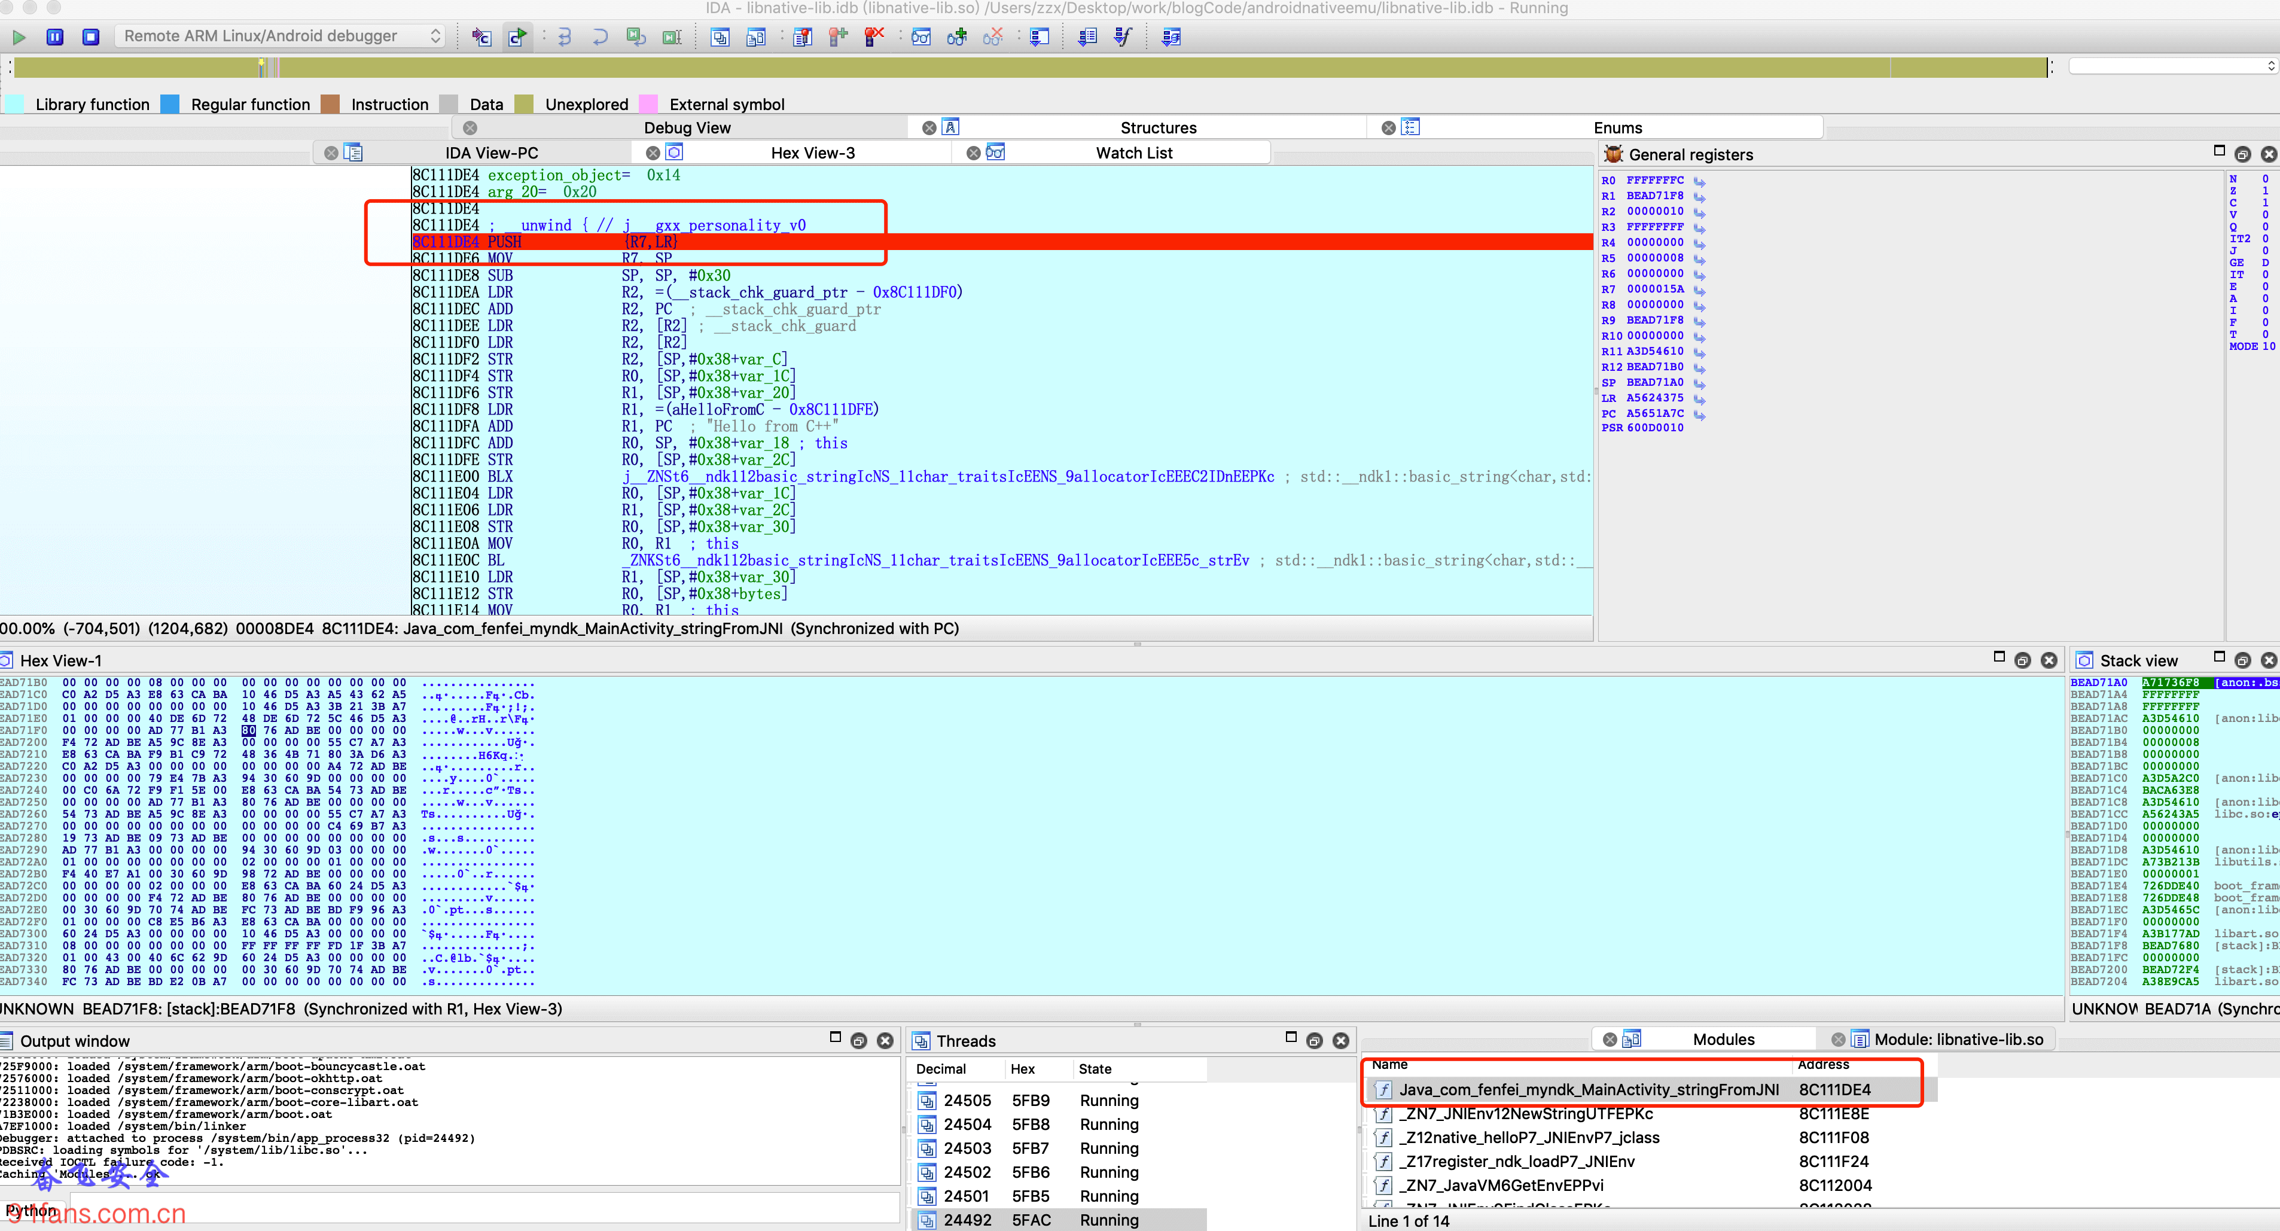Click the Run to cursor icon

673,37
